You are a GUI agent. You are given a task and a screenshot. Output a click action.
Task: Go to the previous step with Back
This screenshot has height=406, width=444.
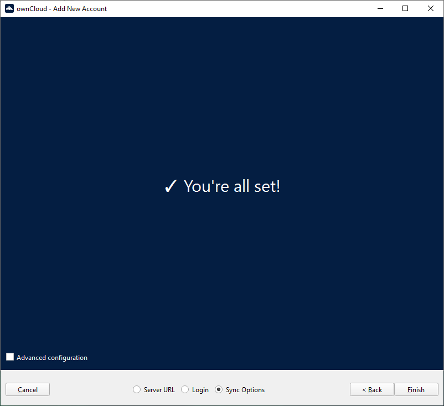click(x=372, y=390)
